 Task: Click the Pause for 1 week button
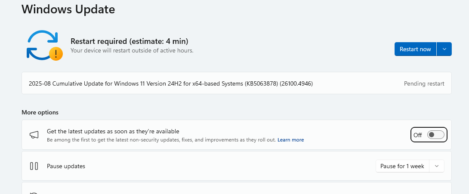(402, 166)
